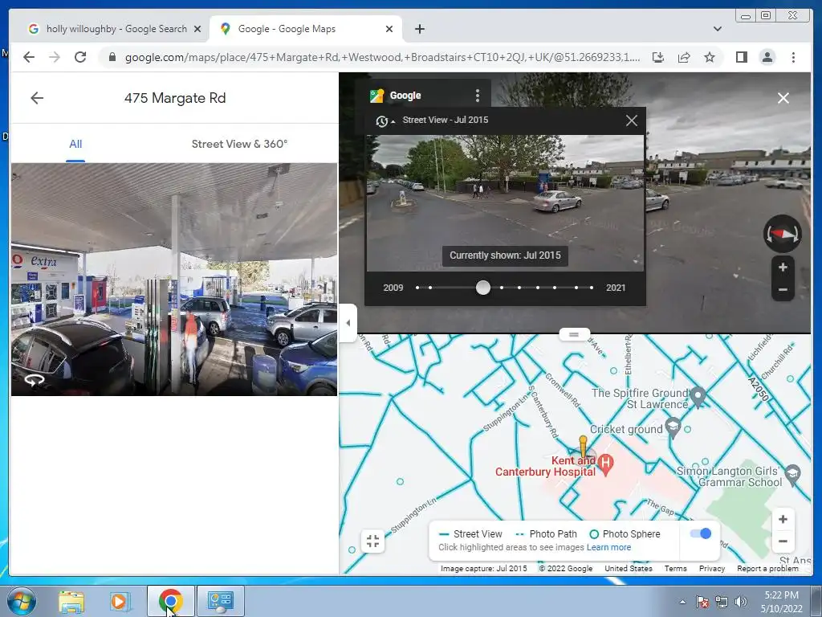Viewport: 822px width, 617px height.
Task: Reload the current page
Action: (x=80, y=57)
